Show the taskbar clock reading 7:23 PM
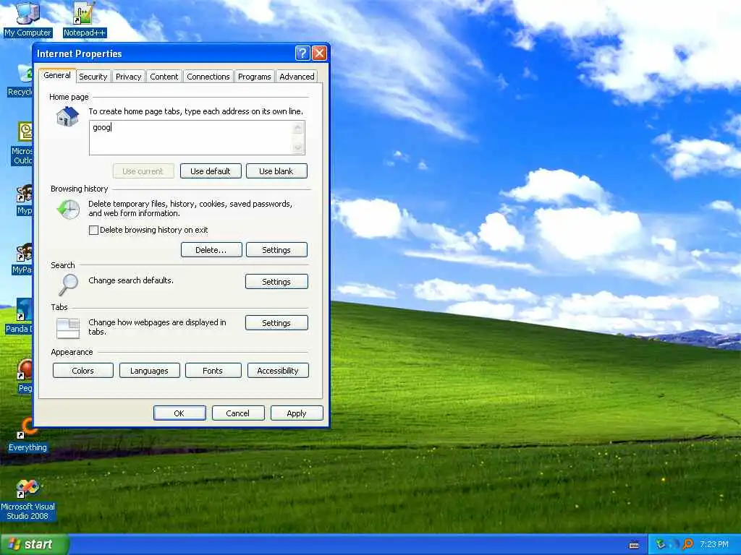The width and height of the screenshot is (741, 555). pos(714,545)
